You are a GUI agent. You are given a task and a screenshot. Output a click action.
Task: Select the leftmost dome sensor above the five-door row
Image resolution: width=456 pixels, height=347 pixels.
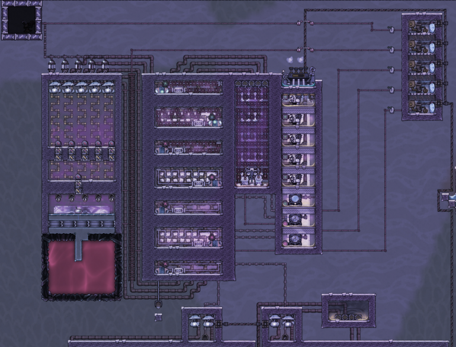(x=58, y=143)
